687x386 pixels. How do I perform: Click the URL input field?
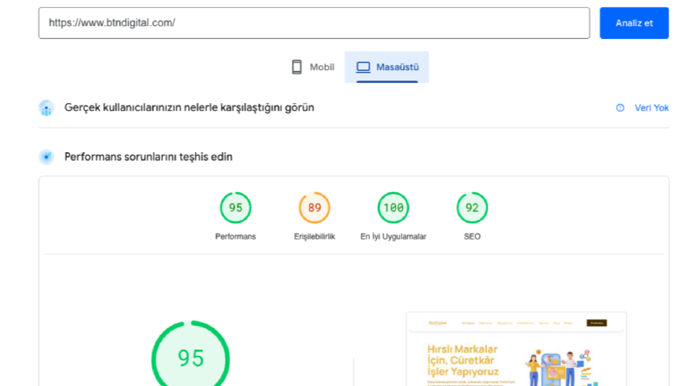click(314, 23)
